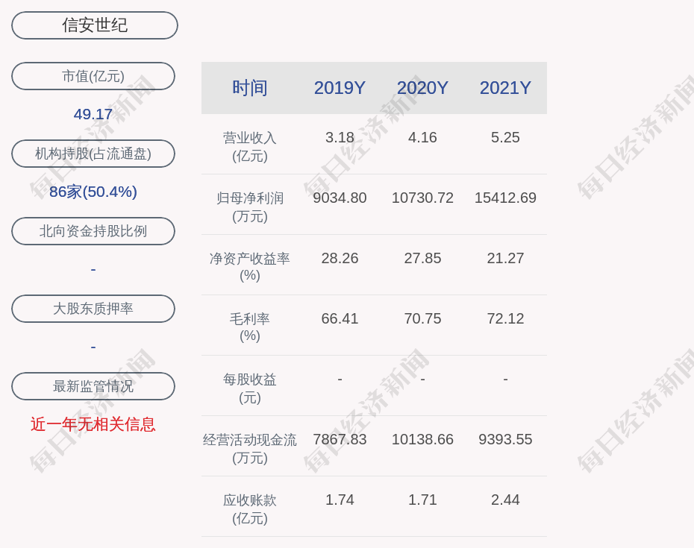Select the 2020Y column header
694x548 pixels.
(x=422, y=88)
